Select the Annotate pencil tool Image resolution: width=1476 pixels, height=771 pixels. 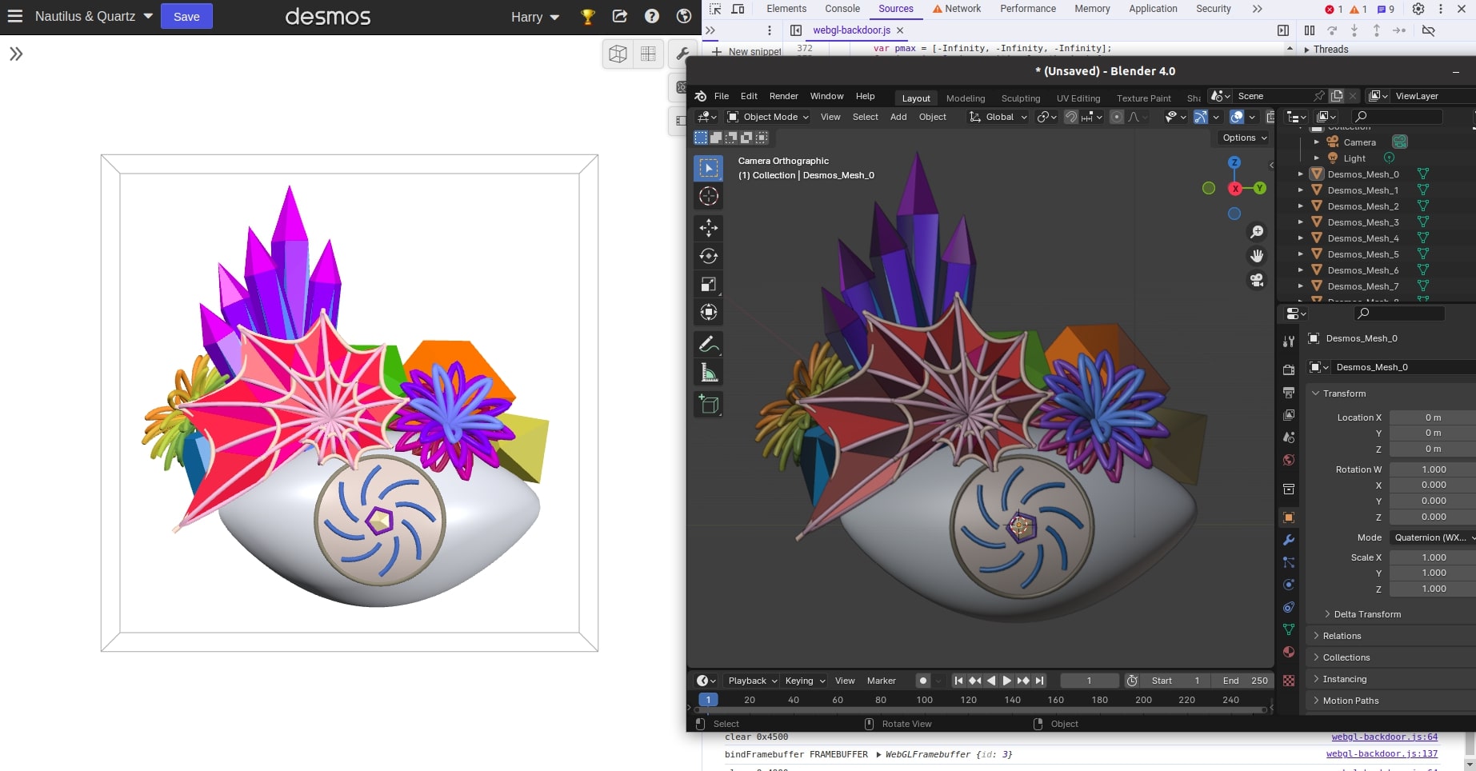(x=708, y=345)
